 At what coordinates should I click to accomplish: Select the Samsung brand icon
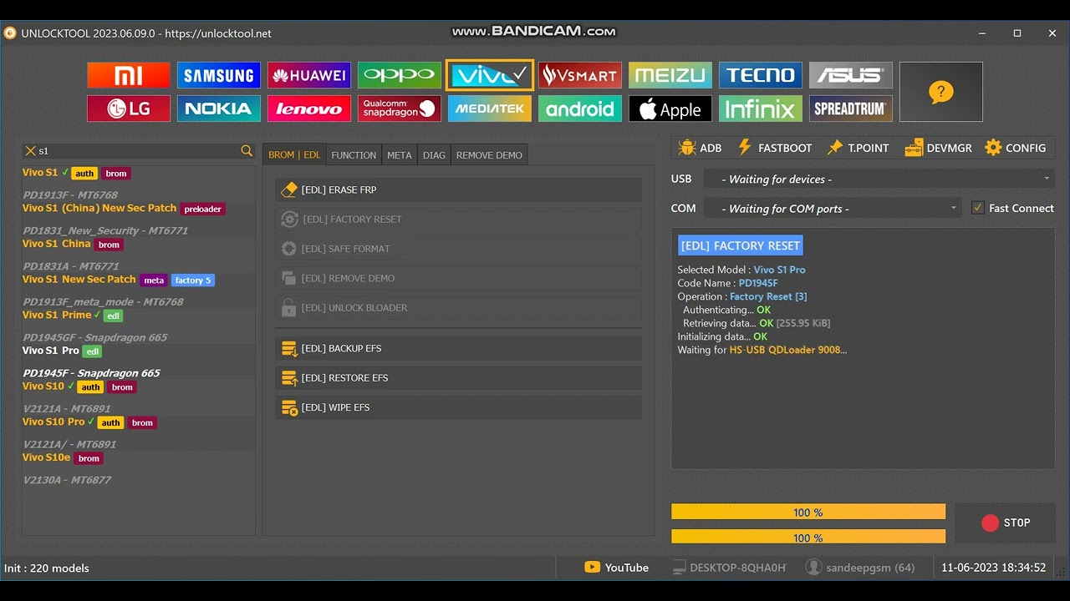pos(219,75)
